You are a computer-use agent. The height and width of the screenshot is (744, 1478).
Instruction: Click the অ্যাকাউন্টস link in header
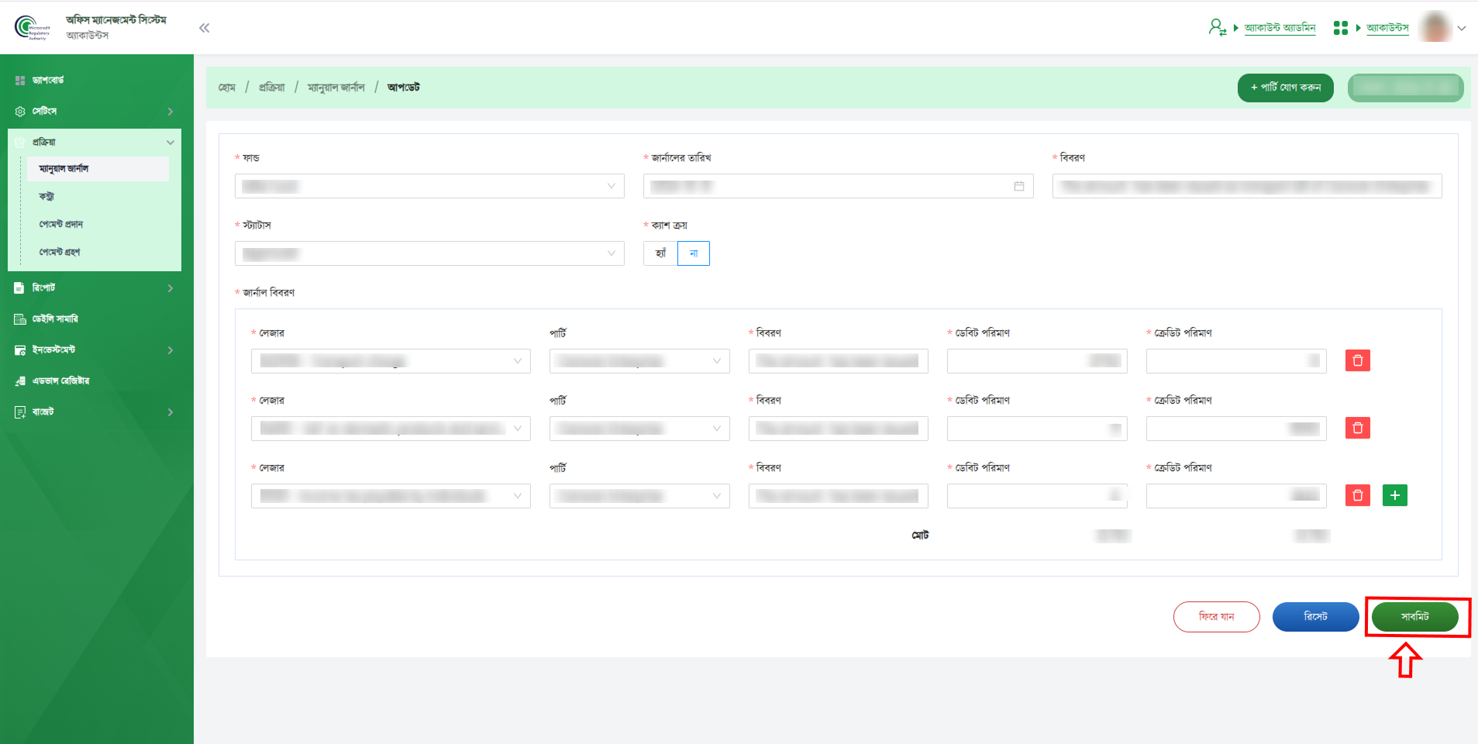(x=1387, y=28)
